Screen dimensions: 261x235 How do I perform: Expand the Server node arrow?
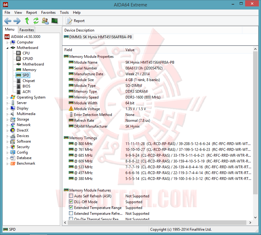(7, 103)
